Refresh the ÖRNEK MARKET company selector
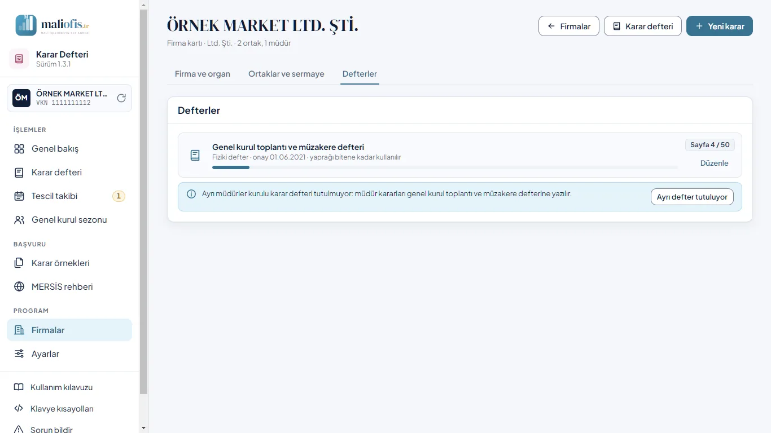The width and height of the screenshot is (771, 433). coord(121,98)
